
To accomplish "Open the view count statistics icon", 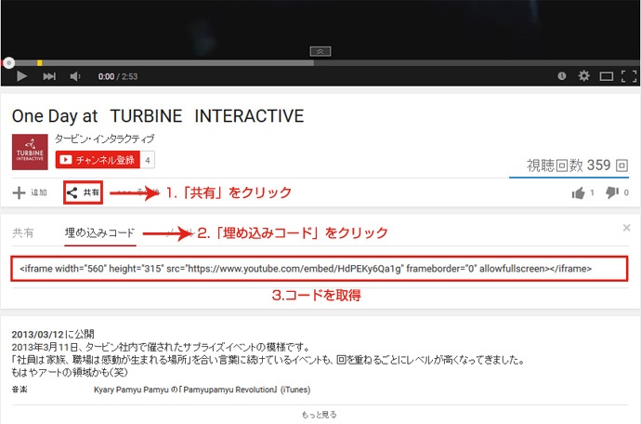I will (621, 166).
